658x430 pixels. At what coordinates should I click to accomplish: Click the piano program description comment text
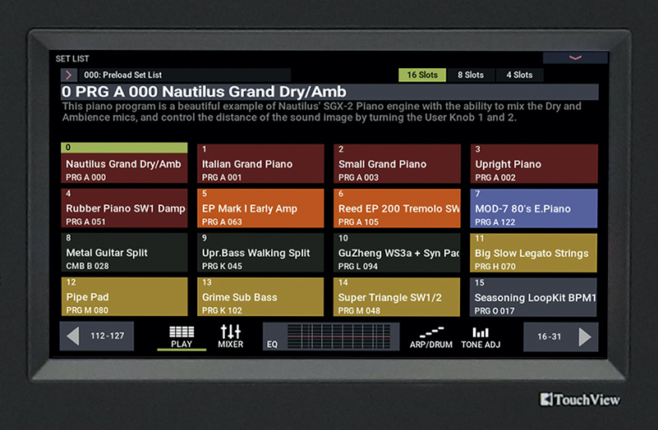[x=321, y=112]
